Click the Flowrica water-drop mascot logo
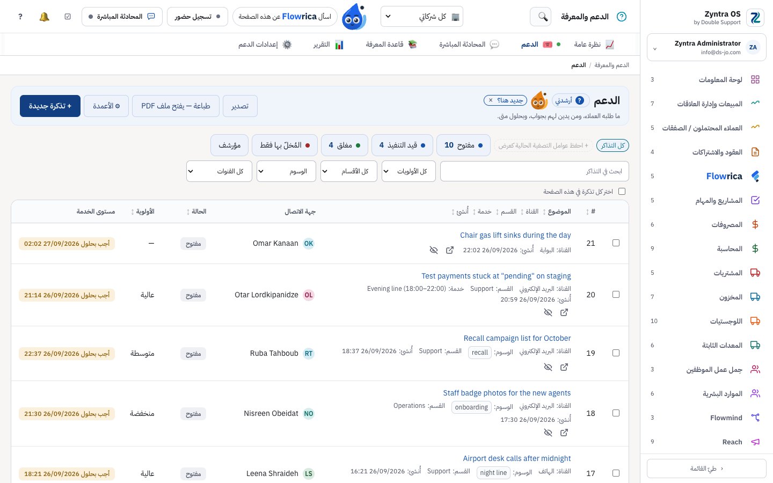Image resolution: width=773 pixels, height=483 pixels. tap(354, 17)
